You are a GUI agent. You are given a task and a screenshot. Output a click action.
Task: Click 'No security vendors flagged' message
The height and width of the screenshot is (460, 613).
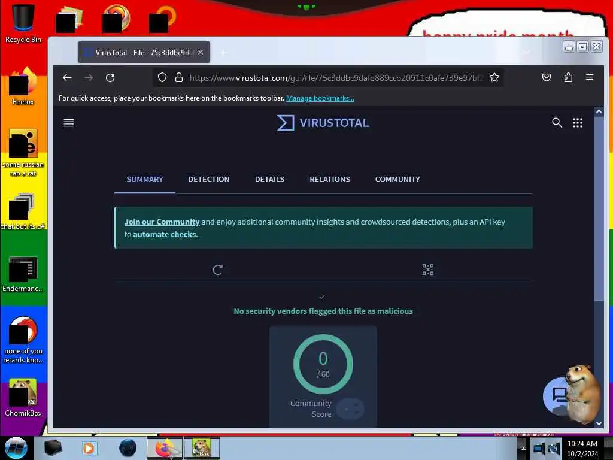[x=323, y=311]
